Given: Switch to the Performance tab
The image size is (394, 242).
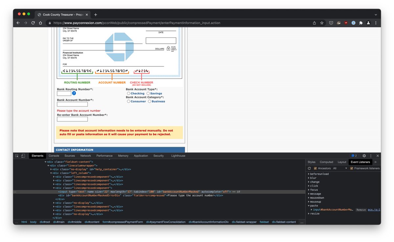Looking at the screenshot, I should pyautogui.click(x=104, y=156).
